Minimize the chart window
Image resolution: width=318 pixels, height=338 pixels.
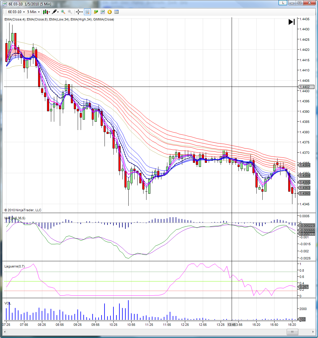[x=292, y=3]
